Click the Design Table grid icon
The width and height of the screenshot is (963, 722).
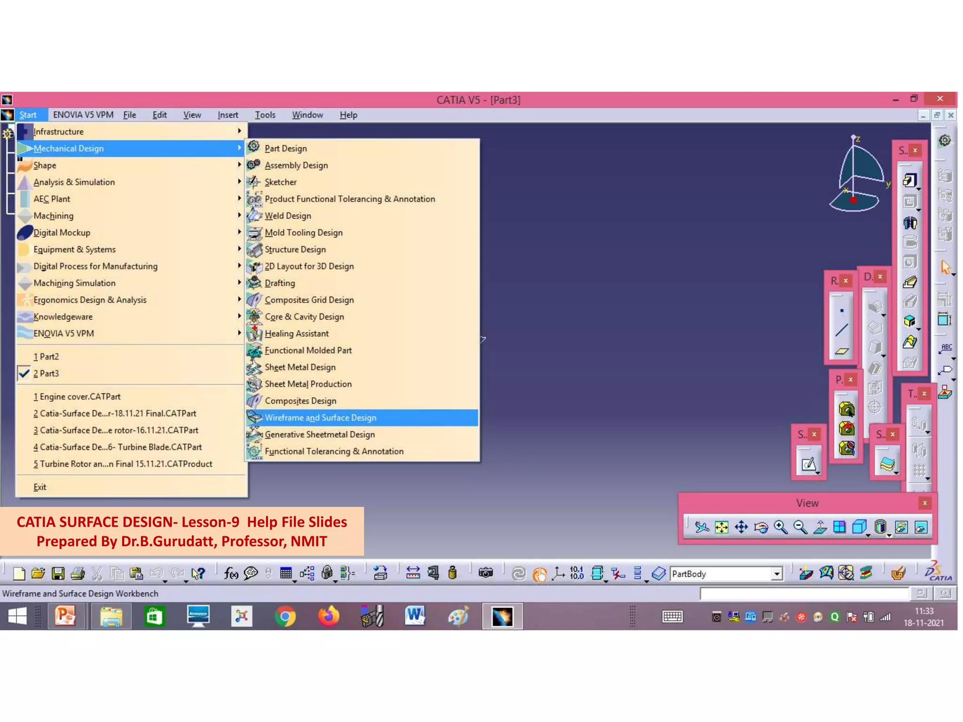pos(285,573)
